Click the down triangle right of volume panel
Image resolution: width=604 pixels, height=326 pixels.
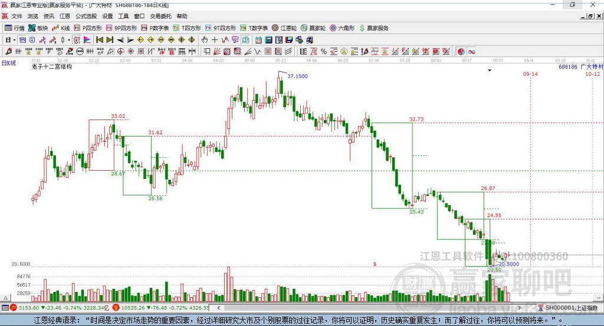point(598,298)
